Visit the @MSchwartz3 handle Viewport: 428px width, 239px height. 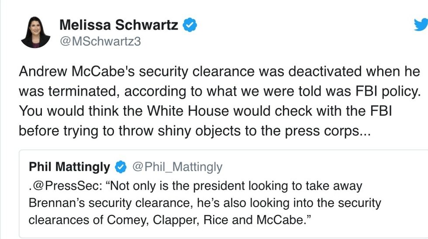coord(100,42)
